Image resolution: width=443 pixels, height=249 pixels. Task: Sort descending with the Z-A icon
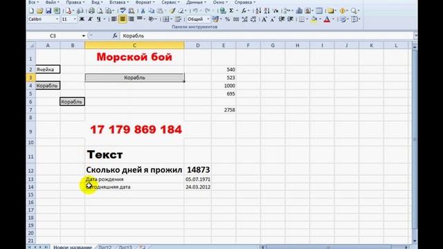pyautogui.click(x=266, y=11)
